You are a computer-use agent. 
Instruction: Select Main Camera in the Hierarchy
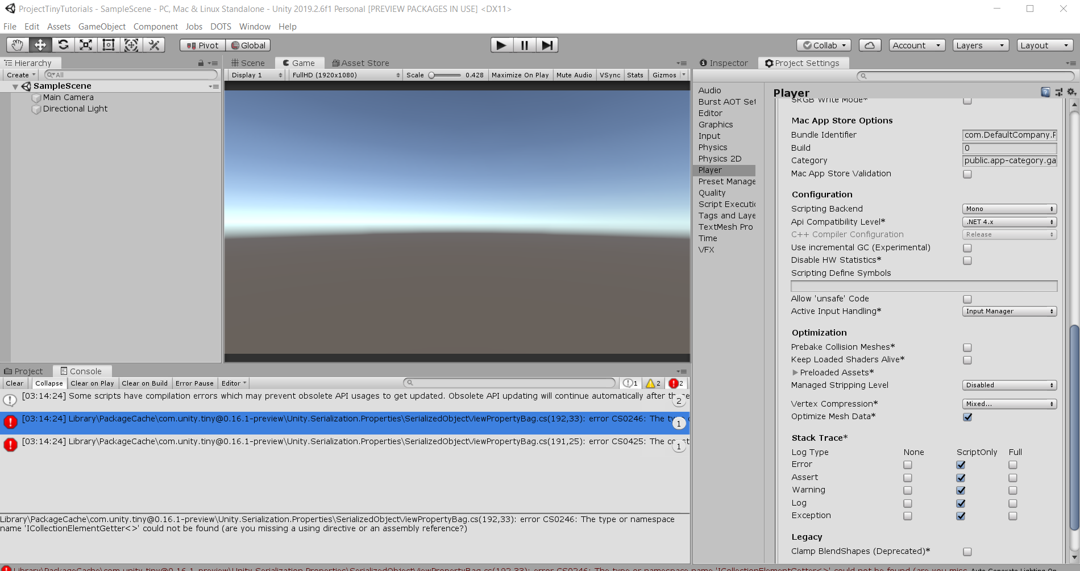[68, 97]
